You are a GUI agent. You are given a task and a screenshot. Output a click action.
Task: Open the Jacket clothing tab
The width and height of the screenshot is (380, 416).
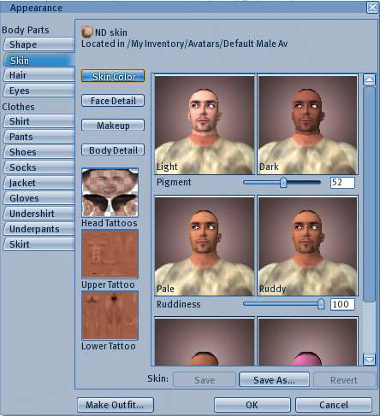click(x=39, y=183)
